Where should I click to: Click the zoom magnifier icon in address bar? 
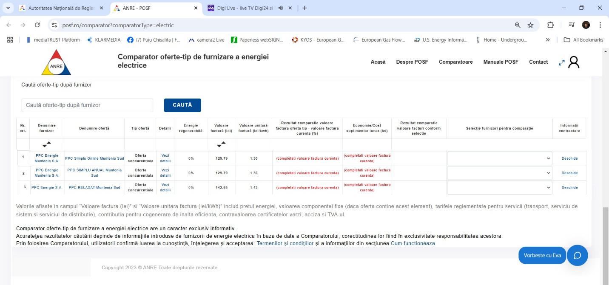518,25
